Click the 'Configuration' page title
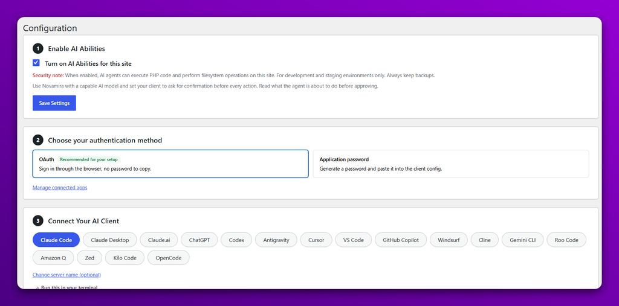 (x=50, y=28)
